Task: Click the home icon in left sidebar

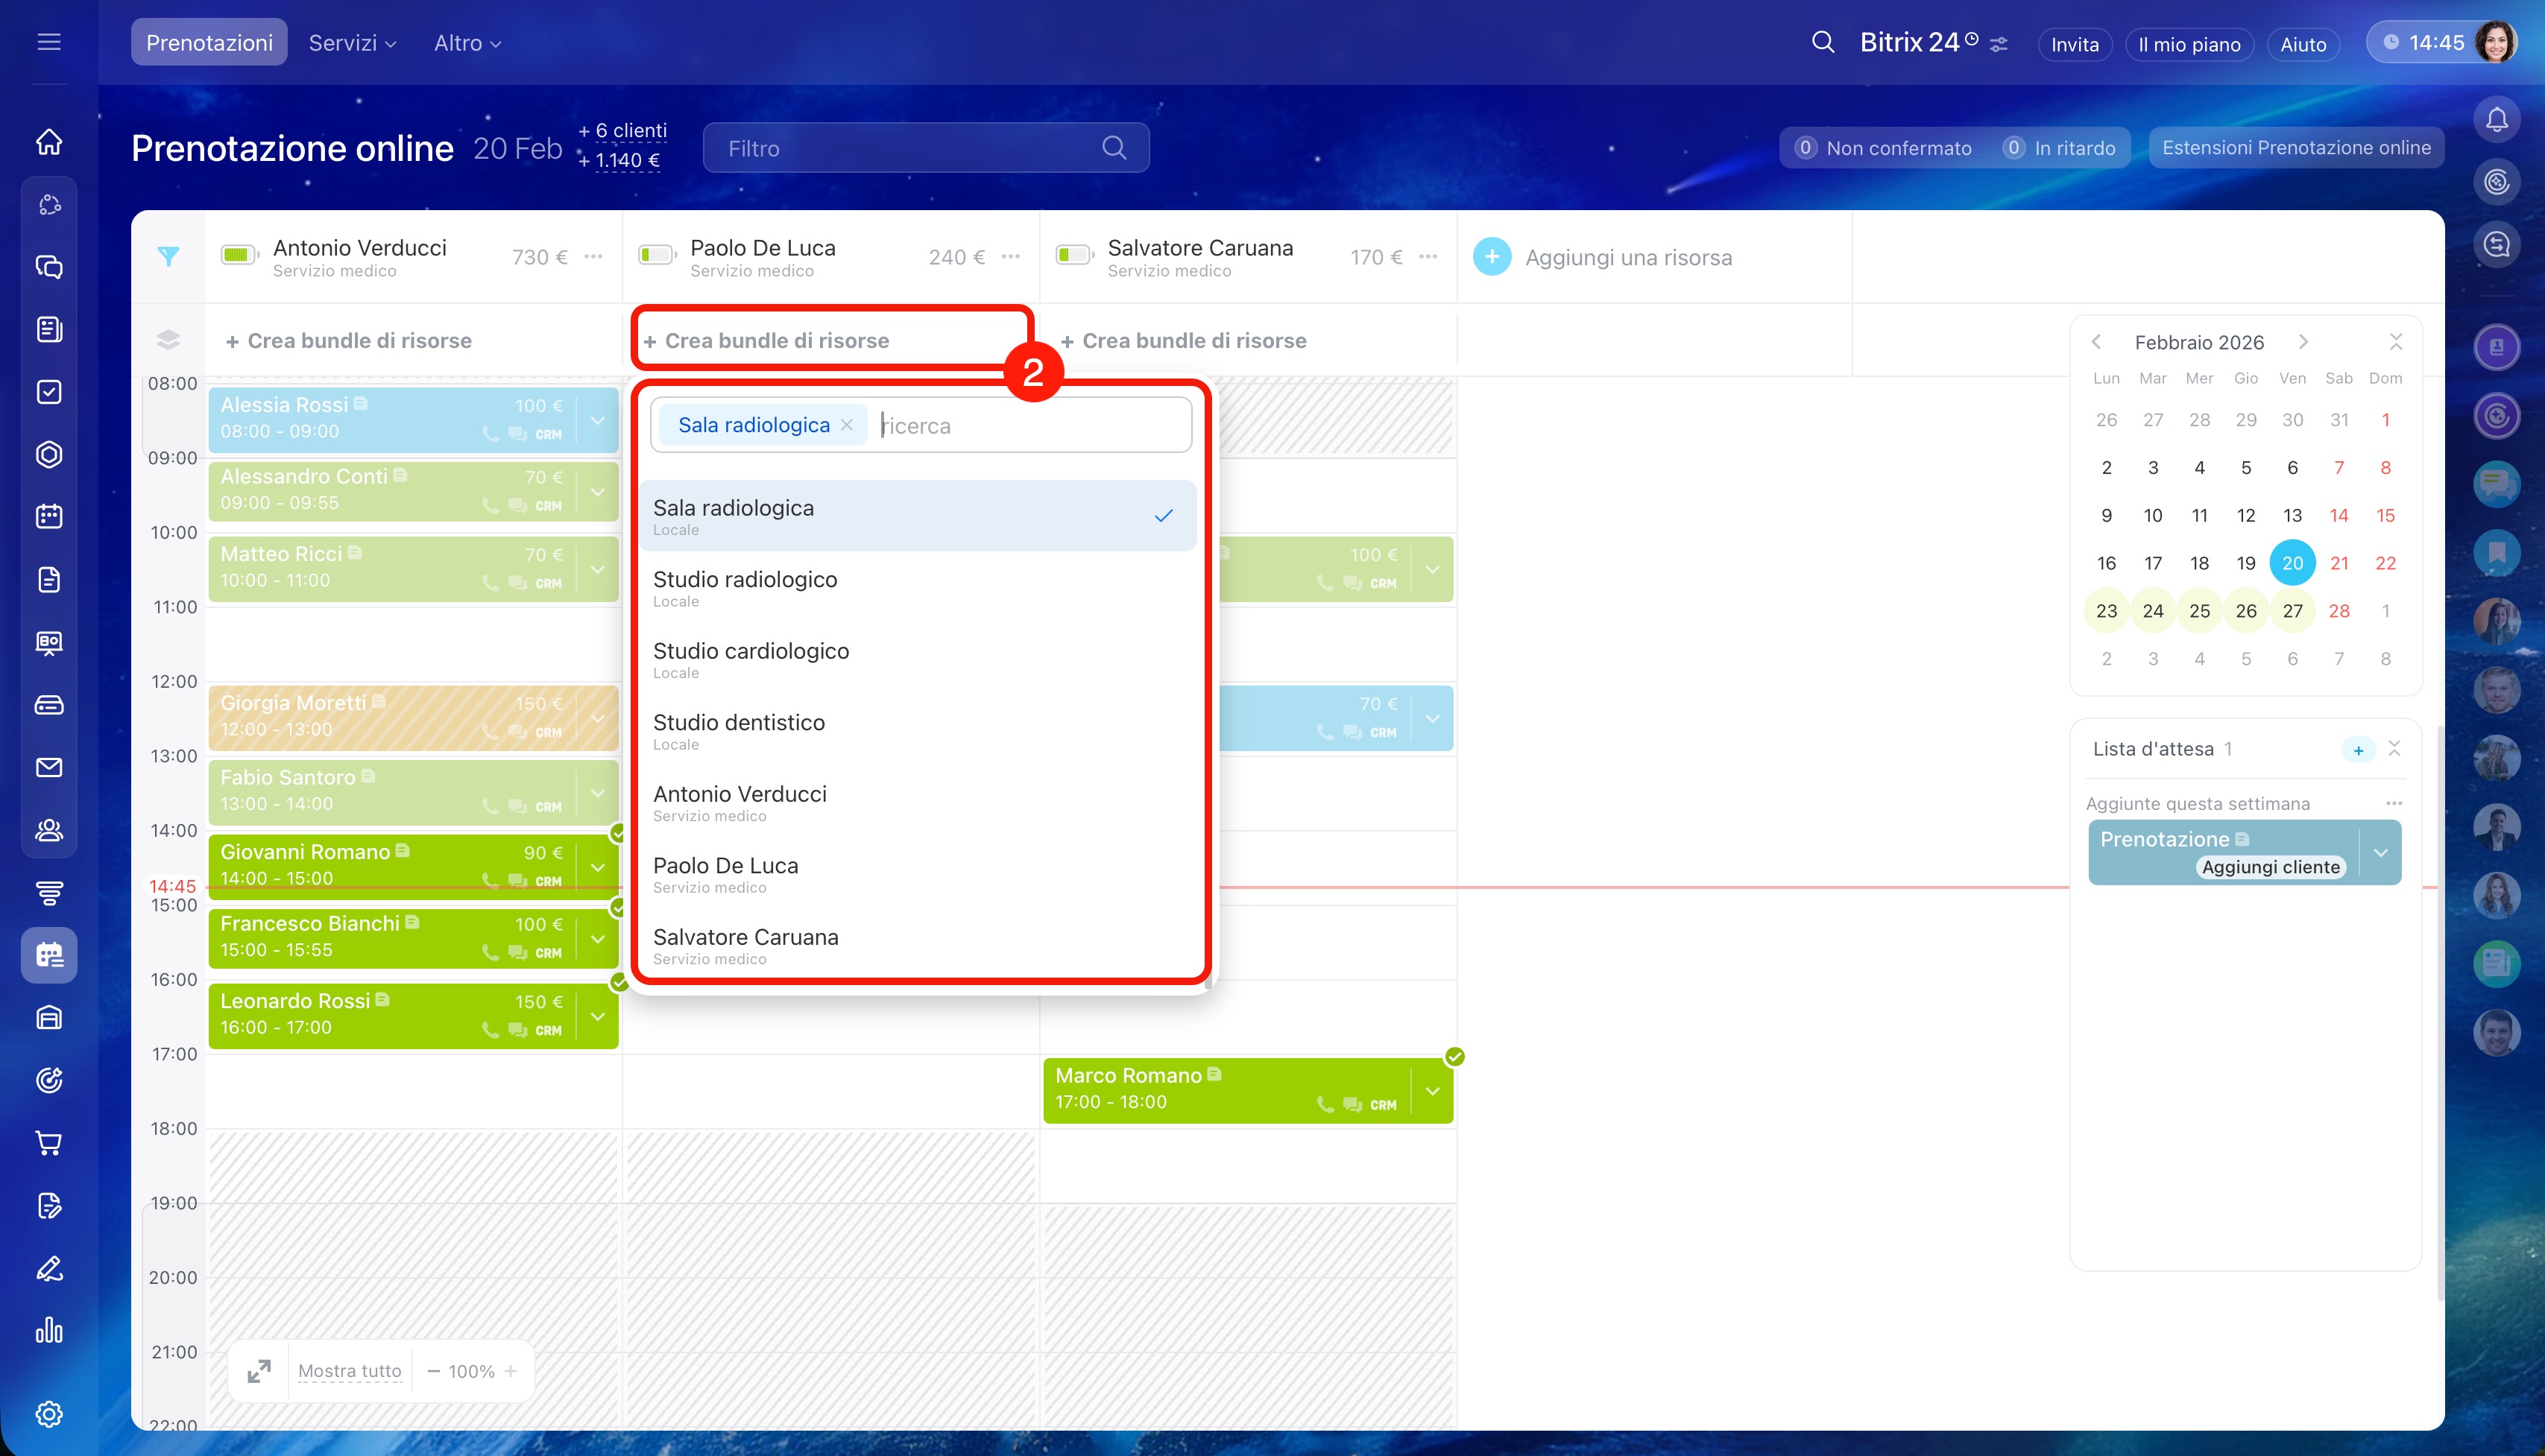Action: coord(49,142)
